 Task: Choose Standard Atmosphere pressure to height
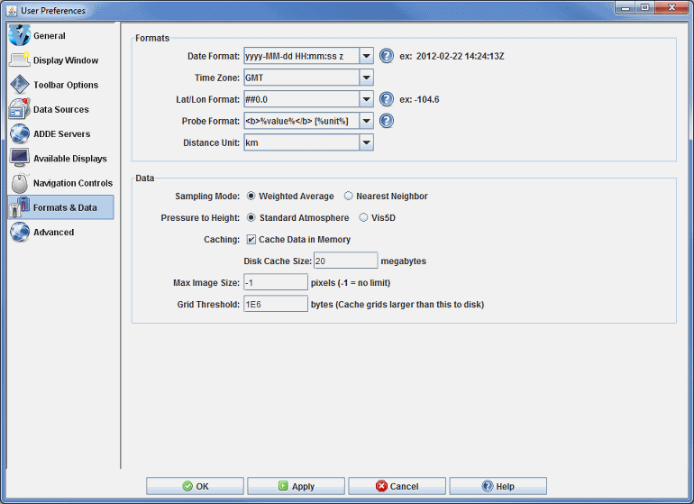pos(251,217)
